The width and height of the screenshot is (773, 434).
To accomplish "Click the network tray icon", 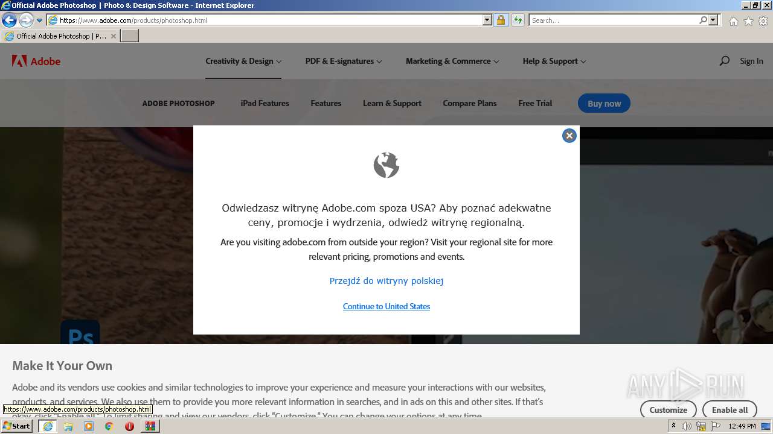I will click(701, 426).
